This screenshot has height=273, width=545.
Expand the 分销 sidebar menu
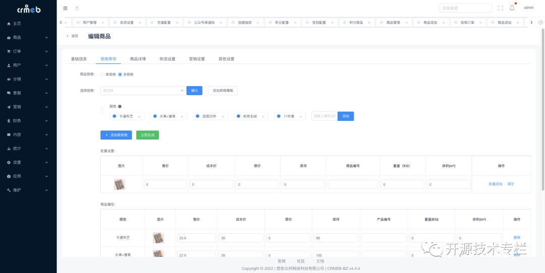pyautogui.click(x=28, y=79)
